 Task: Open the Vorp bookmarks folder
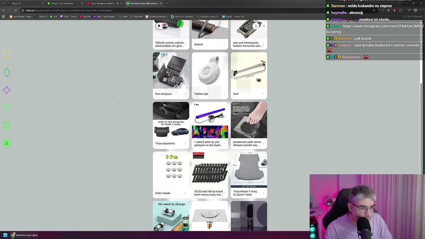(123, 17)
